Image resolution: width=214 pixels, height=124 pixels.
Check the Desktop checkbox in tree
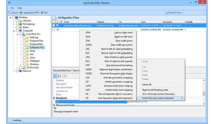tap(14, 17)
